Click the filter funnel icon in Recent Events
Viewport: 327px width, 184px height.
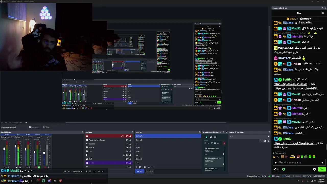click(x=212, y=143)
